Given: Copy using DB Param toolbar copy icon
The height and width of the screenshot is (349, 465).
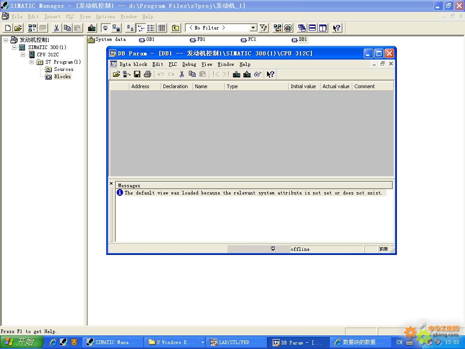Looking at the screenshot, I should (192, 74).
